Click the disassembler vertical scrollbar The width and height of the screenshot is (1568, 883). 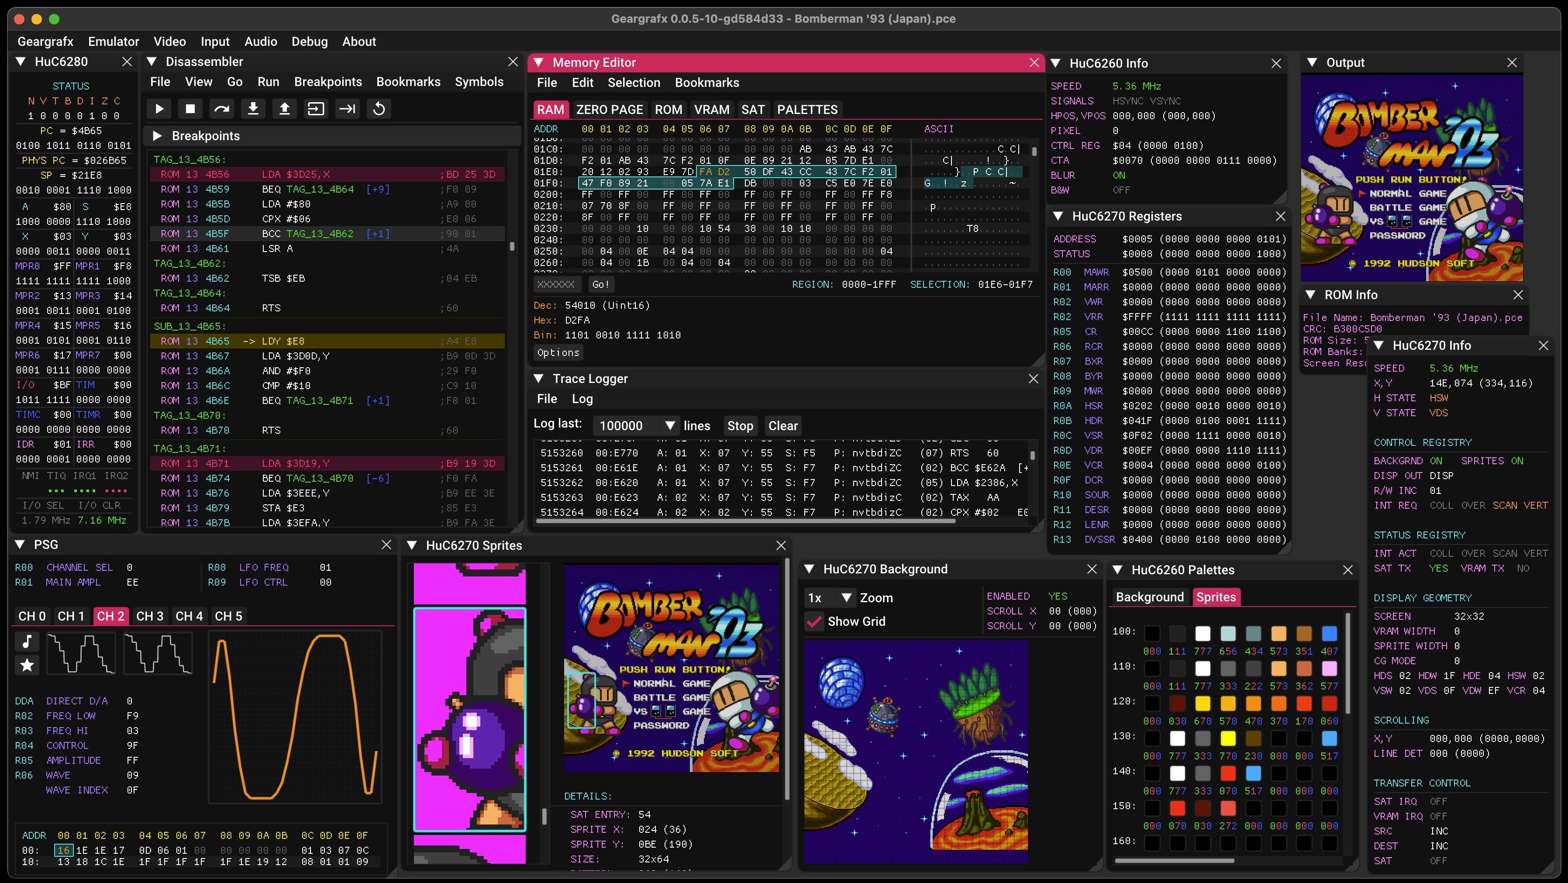[512, 246]
